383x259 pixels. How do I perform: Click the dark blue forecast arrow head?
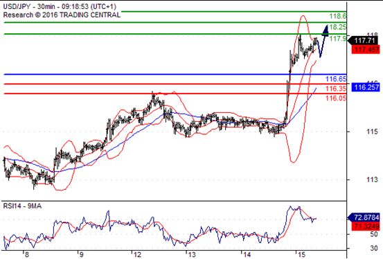326,30
